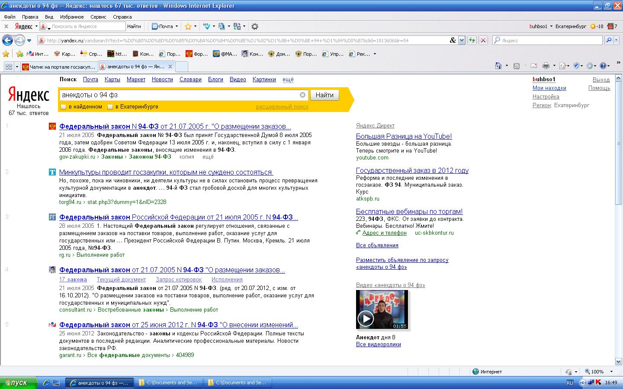Click the Quick Tabs grid icon
Image resolution: width=623 pixels, height=389 pixels.
tap(8, 67)
